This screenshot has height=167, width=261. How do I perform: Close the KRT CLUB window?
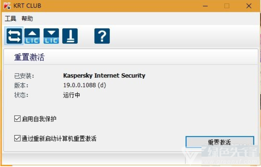(249, 6)
